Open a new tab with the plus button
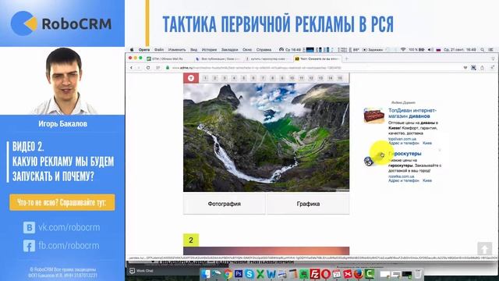Viewport: 499px width, 281px height. tap(346, 59)
